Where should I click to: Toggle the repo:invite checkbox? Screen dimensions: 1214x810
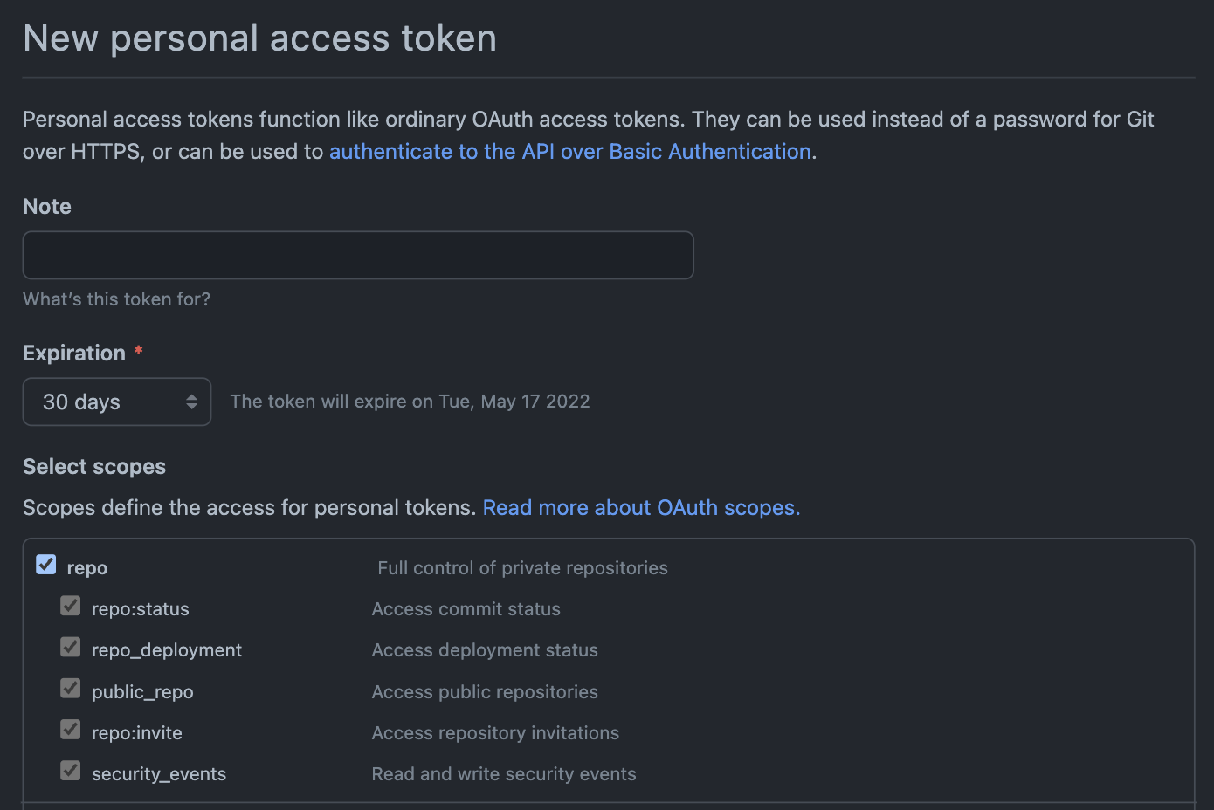pyautogui.click(x=71, y=730)
